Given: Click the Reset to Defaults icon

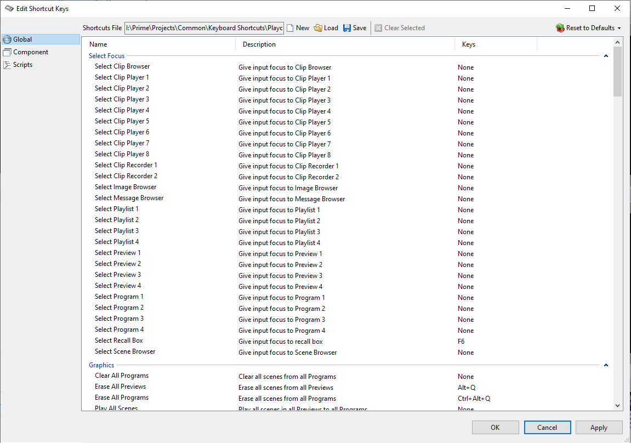Looking at the screenshot, I should click(x=560, y=28).
